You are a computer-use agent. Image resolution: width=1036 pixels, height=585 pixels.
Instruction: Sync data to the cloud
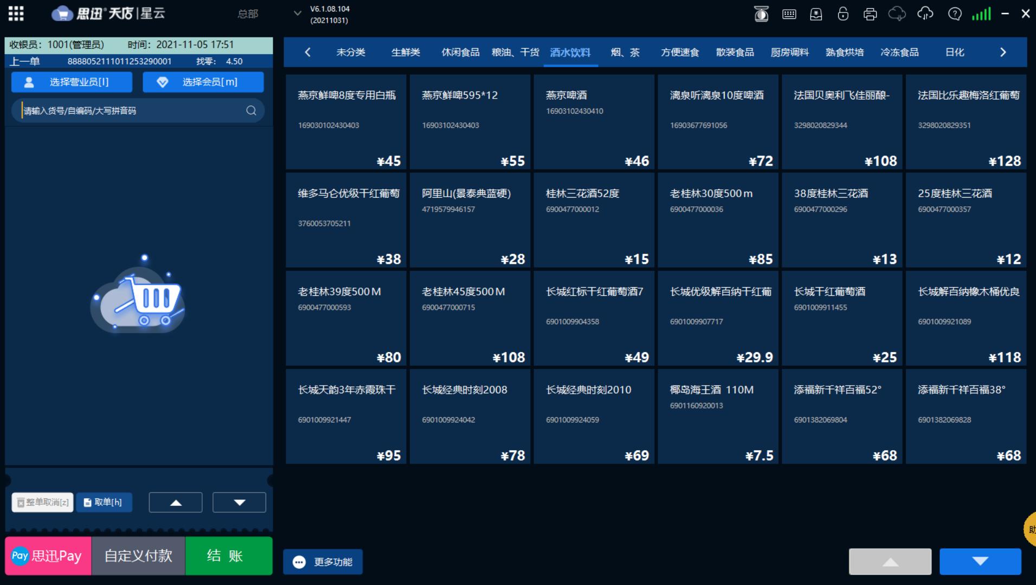925,14
